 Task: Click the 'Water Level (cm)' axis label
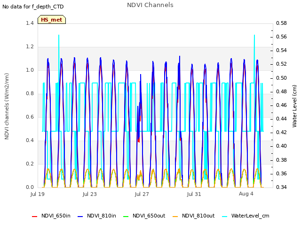[x=294, y=106]
